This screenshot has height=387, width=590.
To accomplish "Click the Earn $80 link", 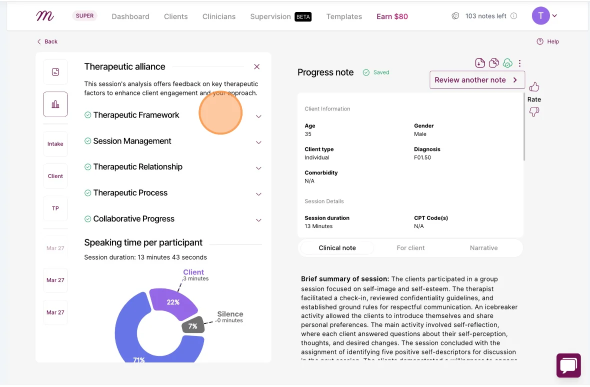I will 392,16.
